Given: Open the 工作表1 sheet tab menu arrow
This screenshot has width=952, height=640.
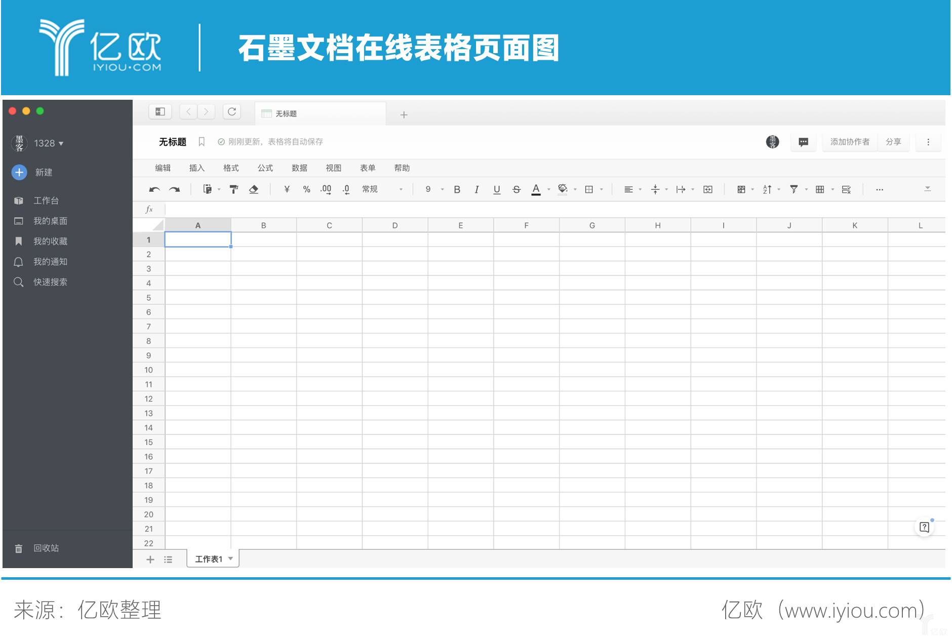Looking at the screenshot, I should pos(230,559).
